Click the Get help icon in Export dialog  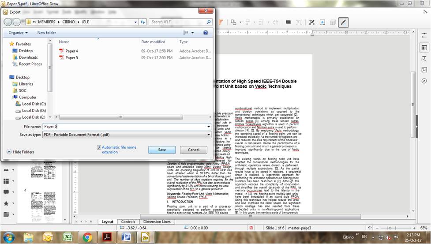(x=206, y=32)
